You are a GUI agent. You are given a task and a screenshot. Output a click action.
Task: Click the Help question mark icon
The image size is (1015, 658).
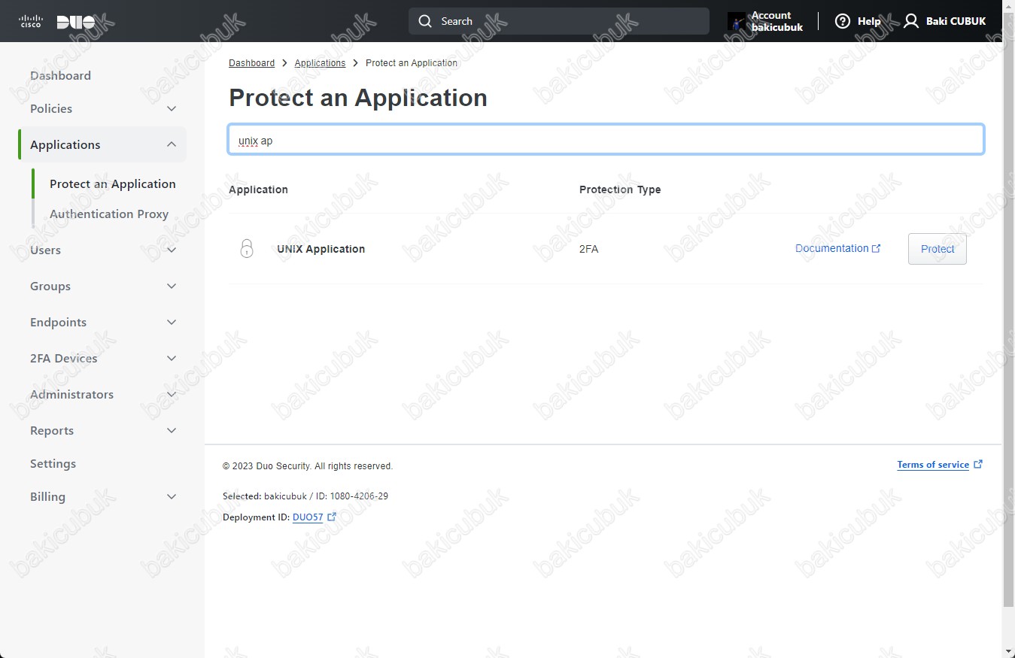pyautogui.click(x=843, y=21)
